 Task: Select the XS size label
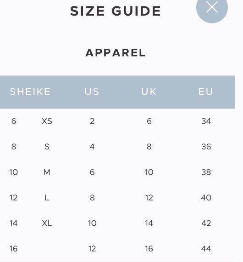[x=47, y=121]
